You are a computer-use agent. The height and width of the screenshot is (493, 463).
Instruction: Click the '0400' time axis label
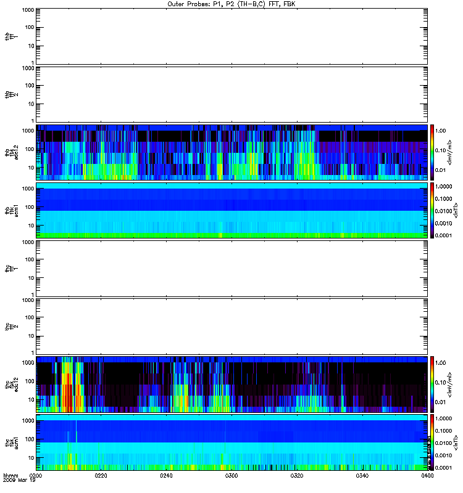coord(427,475)
